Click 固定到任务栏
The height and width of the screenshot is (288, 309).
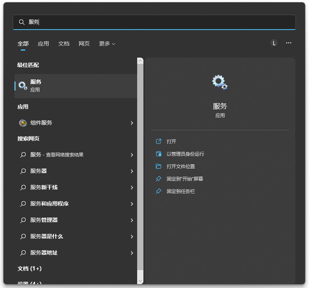click(181, 191)
